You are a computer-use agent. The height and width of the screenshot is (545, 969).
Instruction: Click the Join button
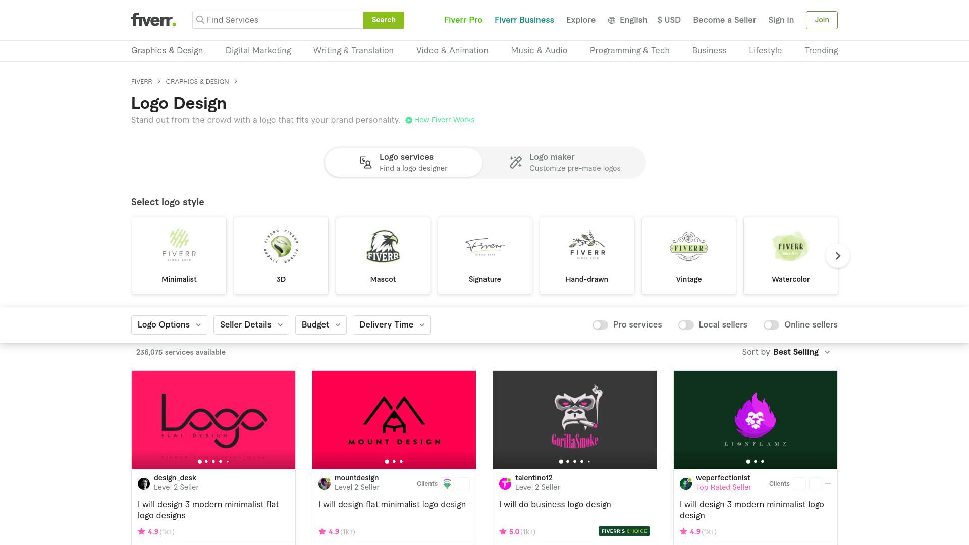click(822, 20)
